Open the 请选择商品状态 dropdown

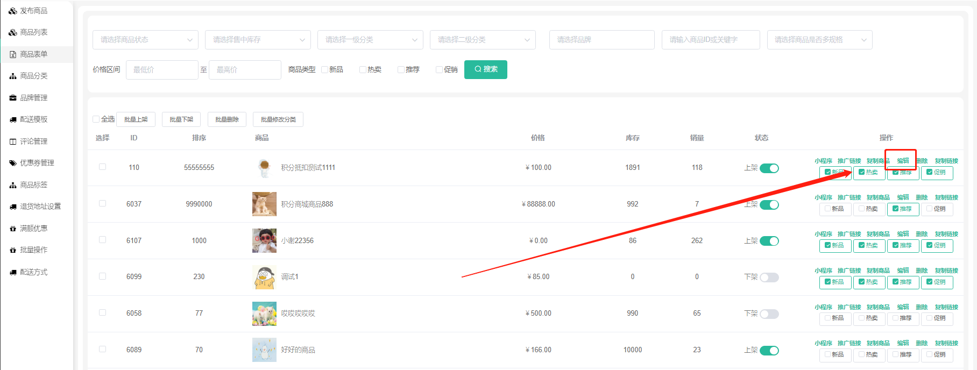pos(145,40)
